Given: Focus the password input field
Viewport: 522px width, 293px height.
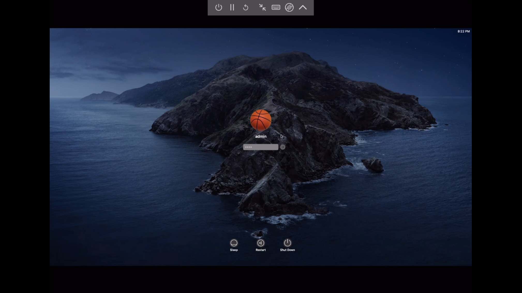Looking at the screenshot, I should tap(260, 147).
